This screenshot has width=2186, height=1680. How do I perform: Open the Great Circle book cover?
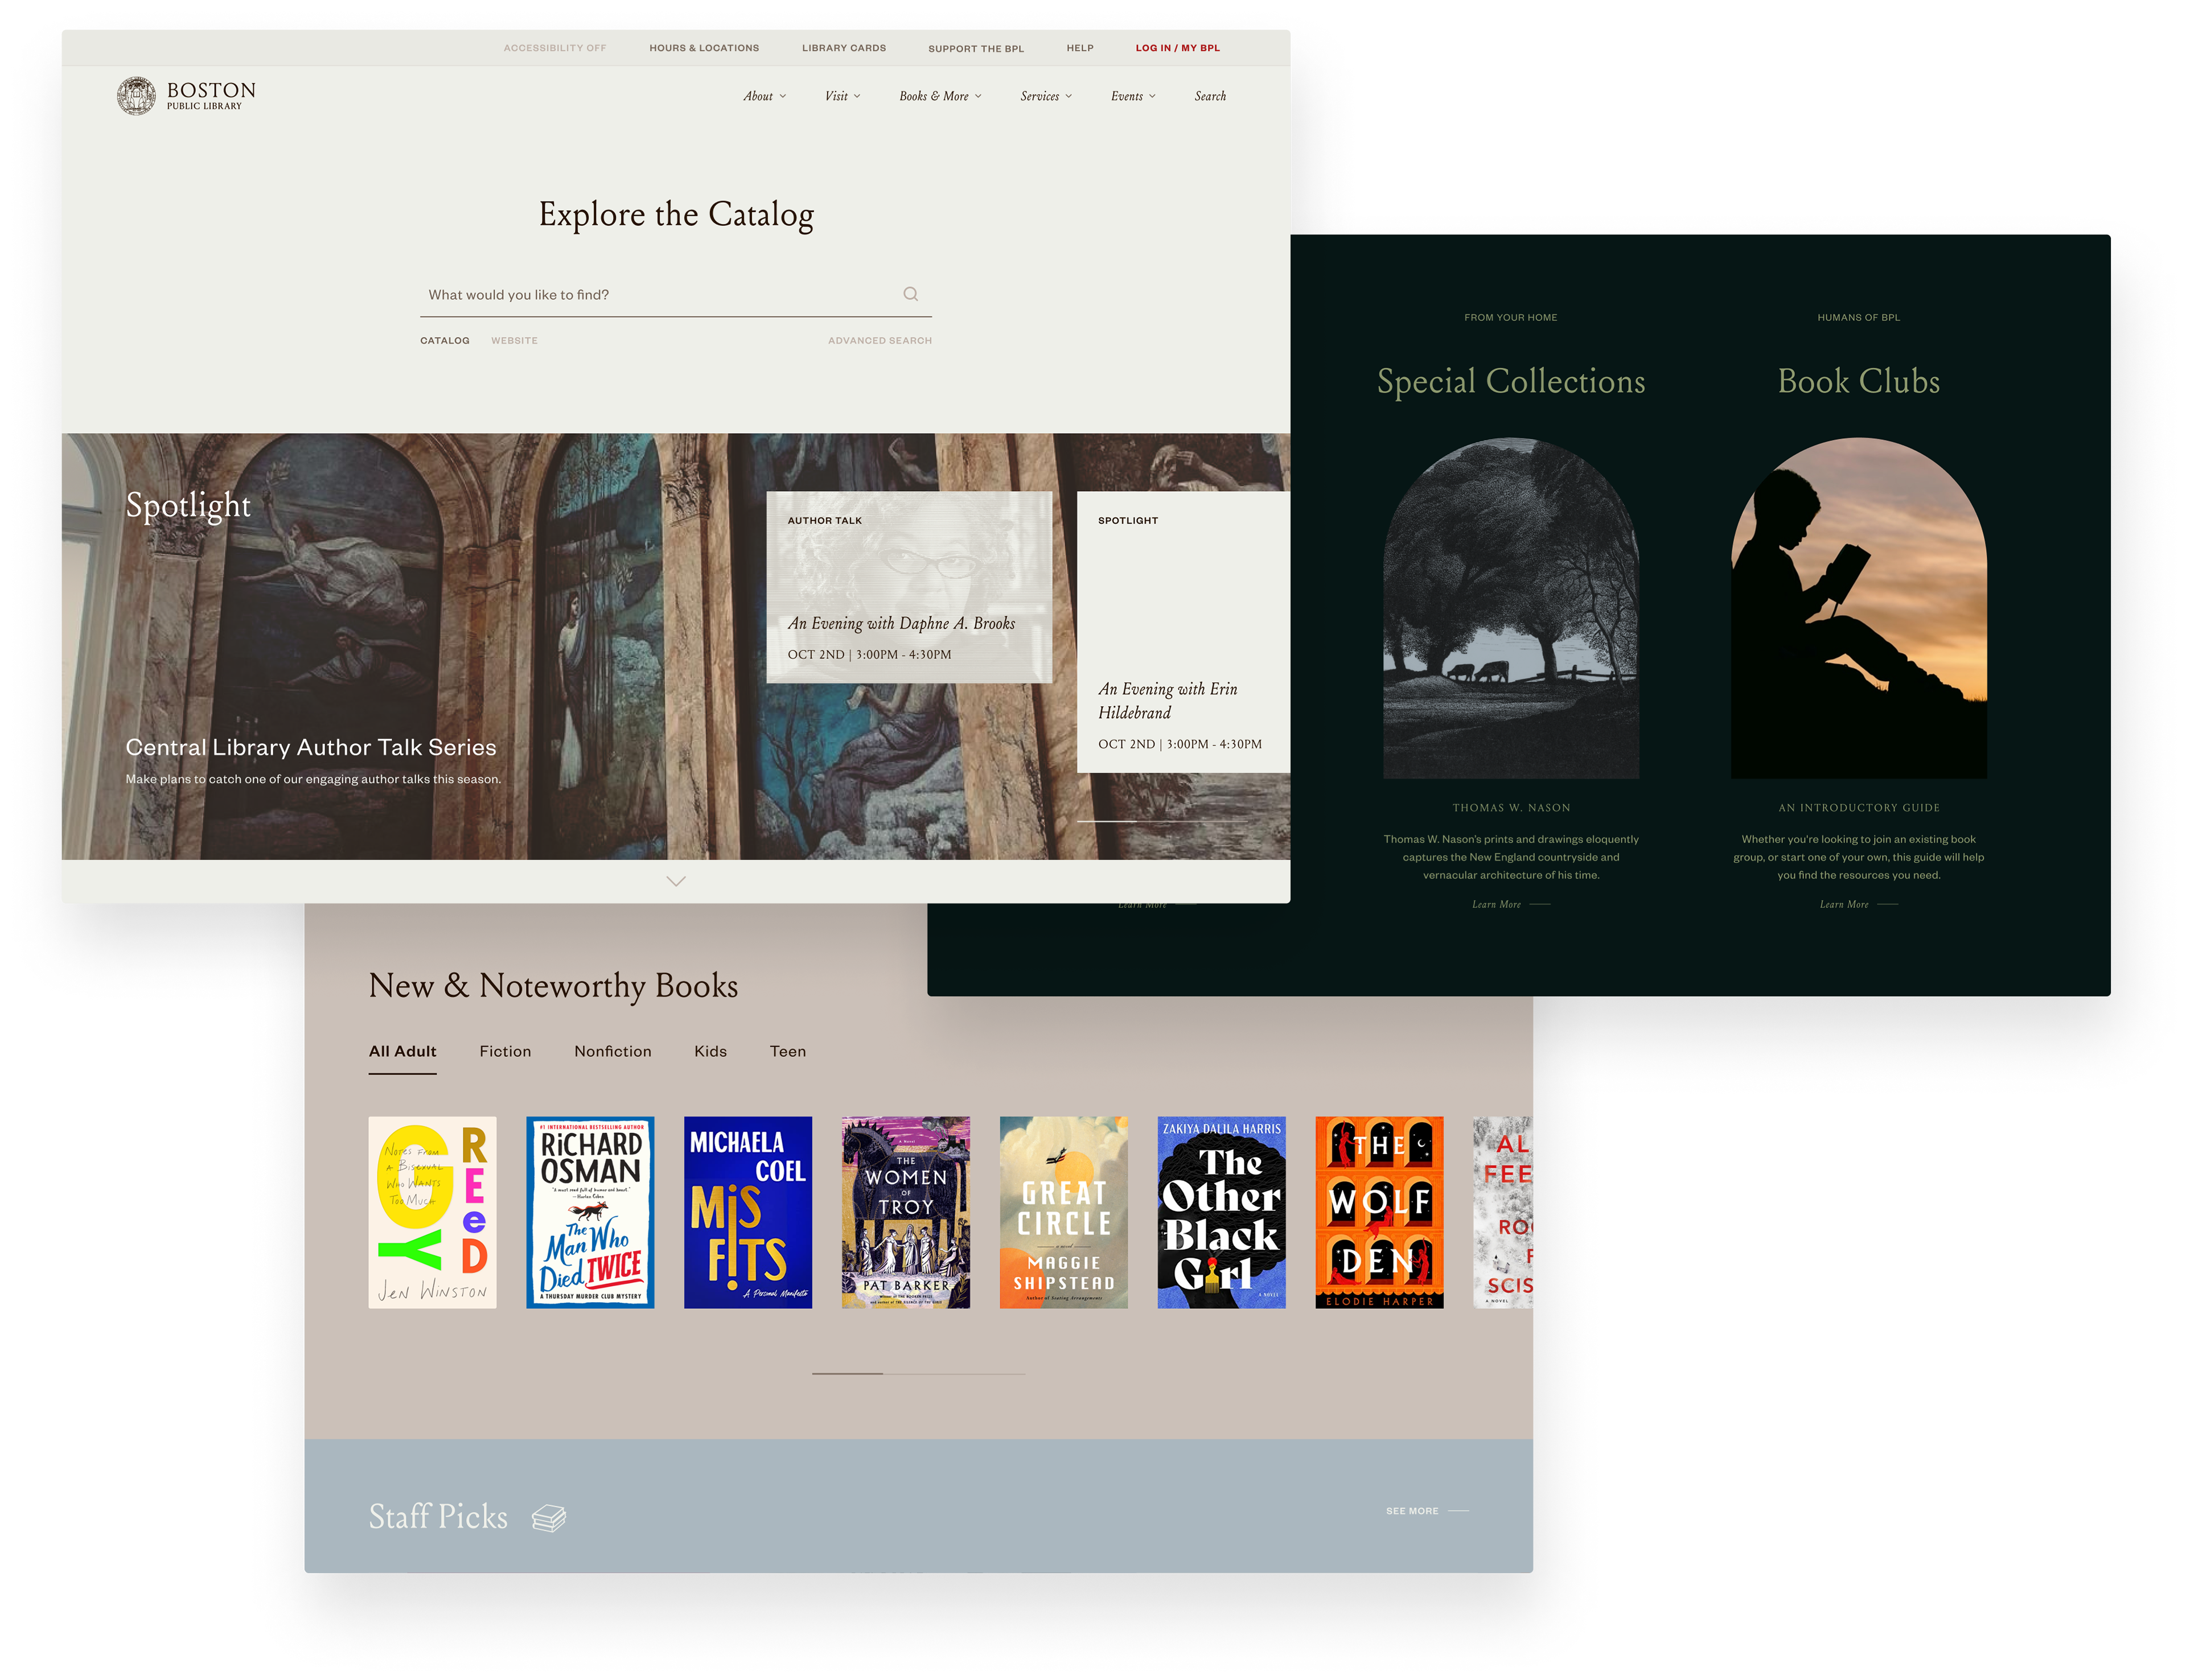[1063, 1212]
